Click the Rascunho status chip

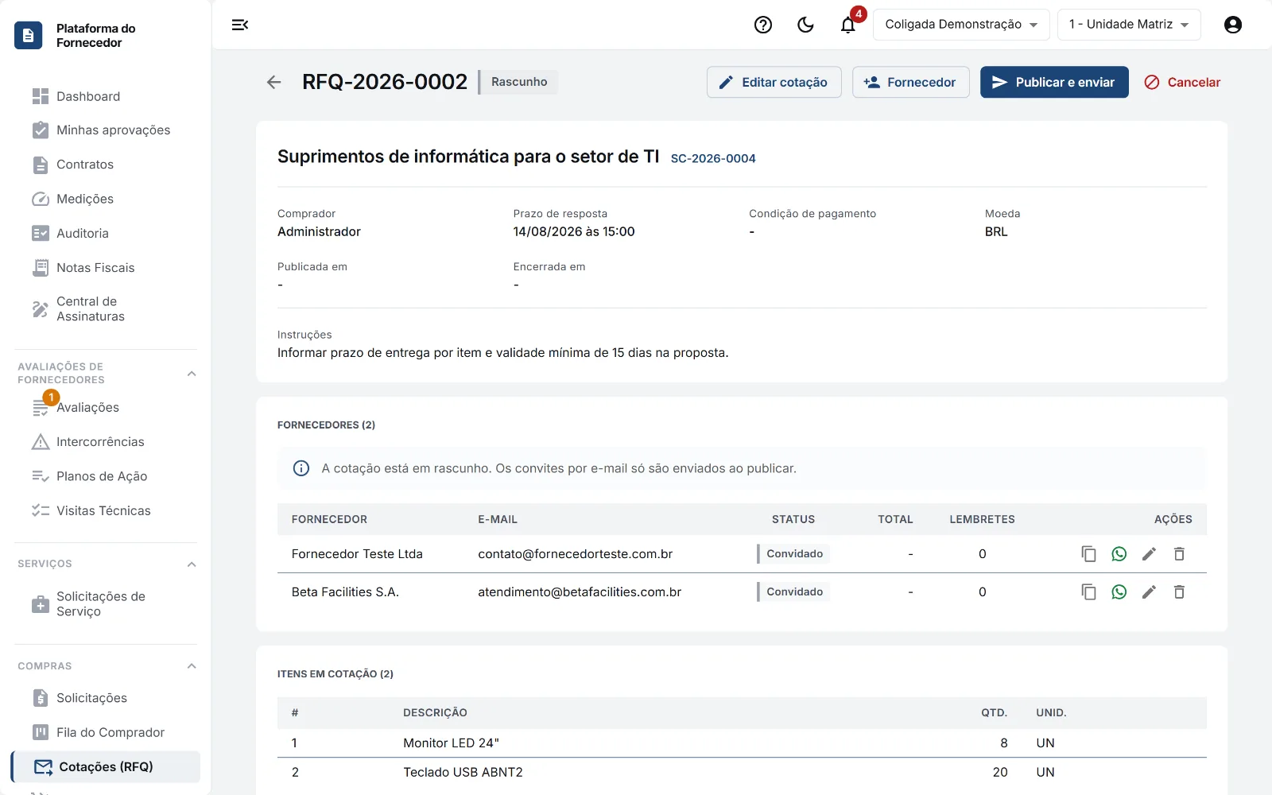tap(519, 82)
